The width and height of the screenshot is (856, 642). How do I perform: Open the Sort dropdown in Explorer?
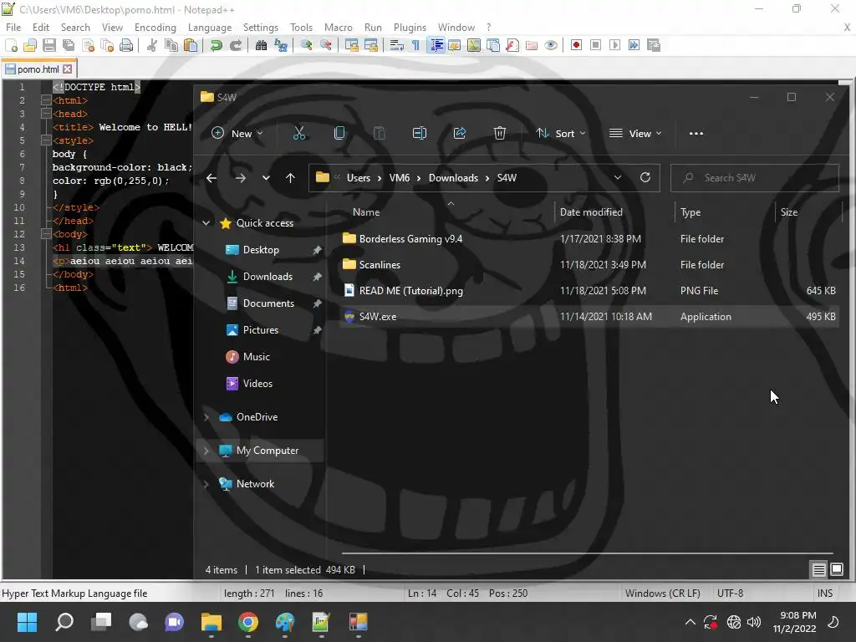click(x=561, y=133)
